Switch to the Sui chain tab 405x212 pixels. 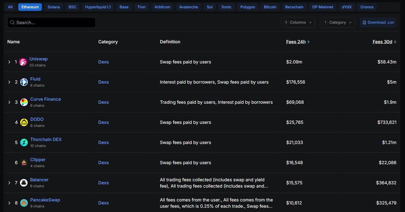point(210,7)
